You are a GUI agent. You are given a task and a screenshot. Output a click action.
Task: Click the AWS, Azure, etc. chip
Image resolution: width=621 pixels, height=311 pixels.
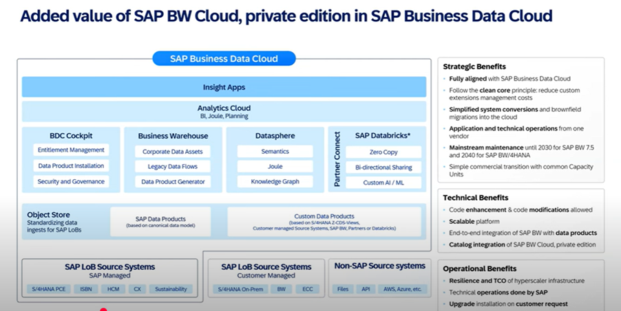[x=401, y=289]
